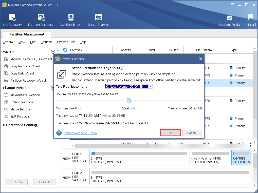Select C:(NTFS) partition on Disk 1
This screenshot has height=193, width=258.
tap(139, 158)
